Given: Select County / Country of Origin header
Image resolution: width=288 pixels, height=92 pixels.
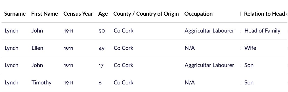Looking at the screenshot, I should 146,14.
